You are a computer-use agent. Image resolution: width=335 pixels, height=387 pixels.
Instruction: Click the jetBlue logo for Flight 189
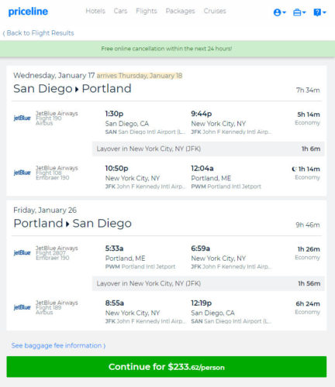22,307
